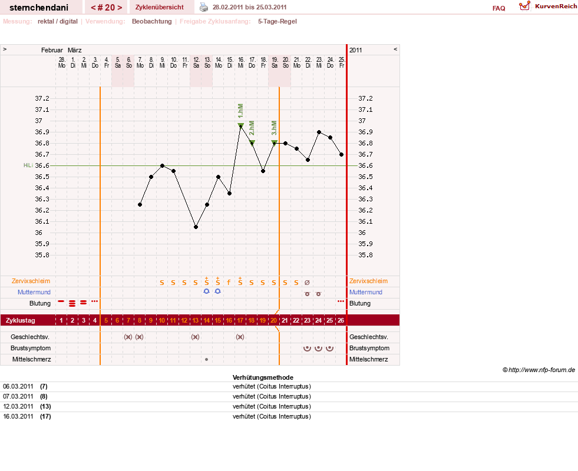Click bleeding symbol on cycle day 3
The image size is (578, 471).
84,303
